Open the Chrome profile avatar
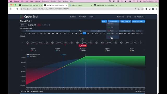This screenshot has height=94, width=167. click(153, 9)
